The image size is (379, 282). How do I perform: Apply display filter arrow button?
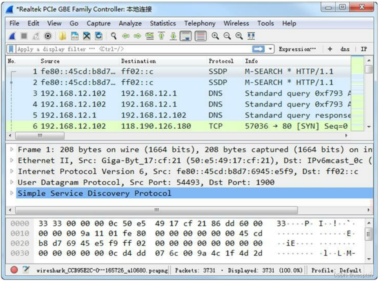coord(258,49)
